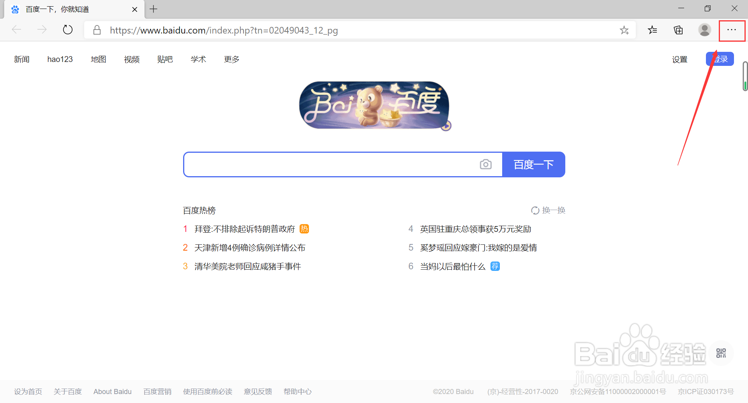Image resolution: width=748 pixels, height=403 pixels.
Task: Click the footer link 帮助中心
Action: coord(298,392)
